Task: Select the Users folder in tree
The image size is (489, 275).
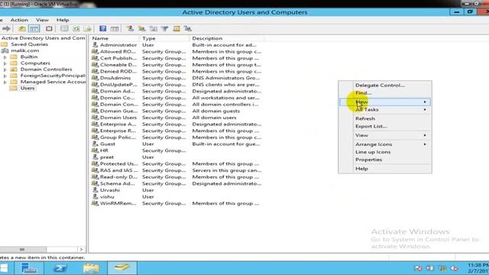Action: point(28,89)
